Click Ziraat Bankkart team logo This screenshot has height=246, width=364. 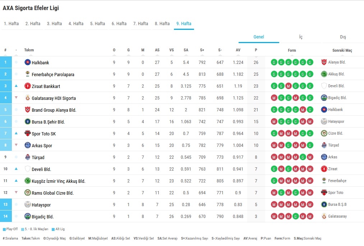28,86
